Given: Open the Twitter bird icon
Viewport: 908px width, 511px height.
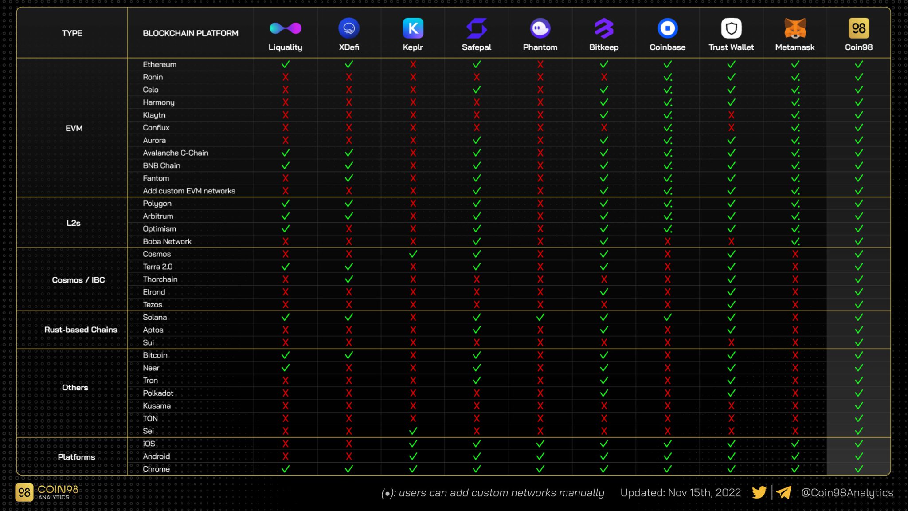Looking at the screenshot, I should (x=759, y=492).
